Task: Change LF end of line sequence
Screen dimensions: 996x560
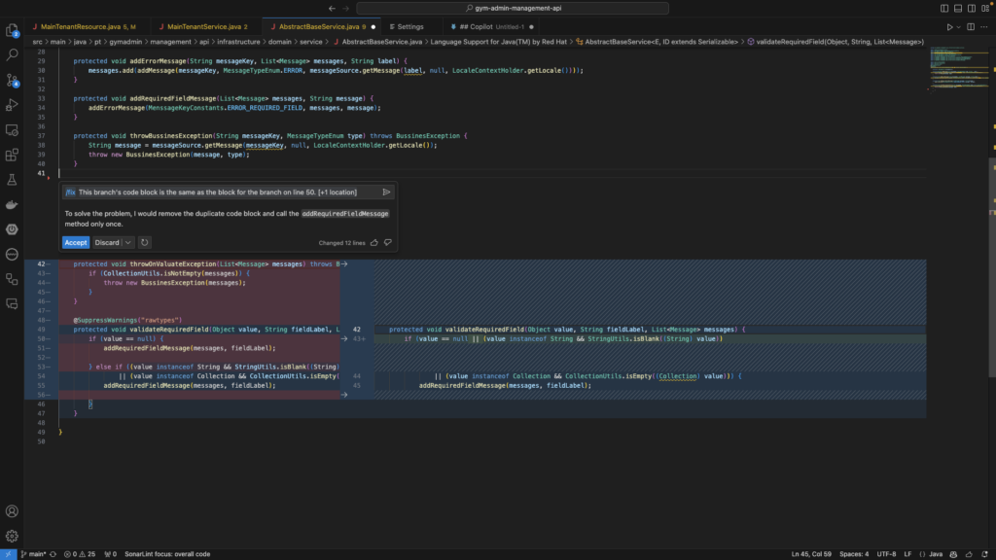Action: click(x=907, y=554)
